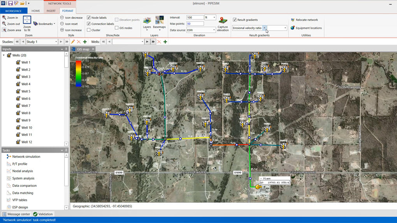Screen dimensions: 397x223
Task: Toggle the Result gradients checkbox
Action: coord(235,20)
